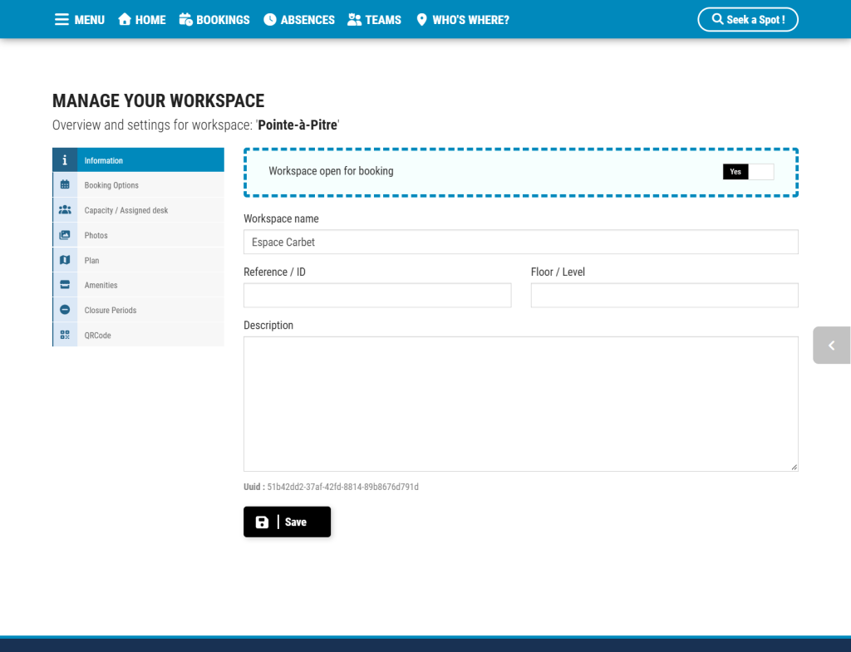This screenshot has width=851, height=652.
Task: Open the Amenities tab
Action: pos(139,285)
